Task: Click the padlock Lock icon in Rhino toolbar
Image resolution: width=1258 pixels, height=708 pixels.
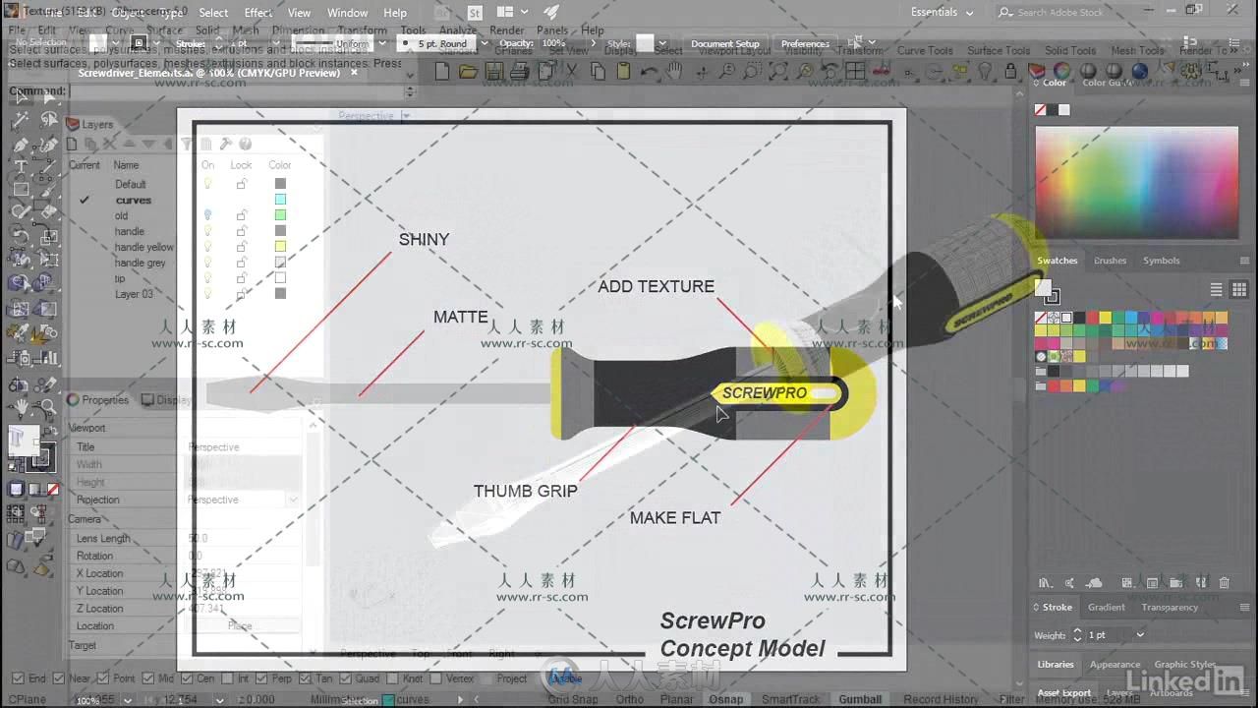Action: (x=1011, y=71)
